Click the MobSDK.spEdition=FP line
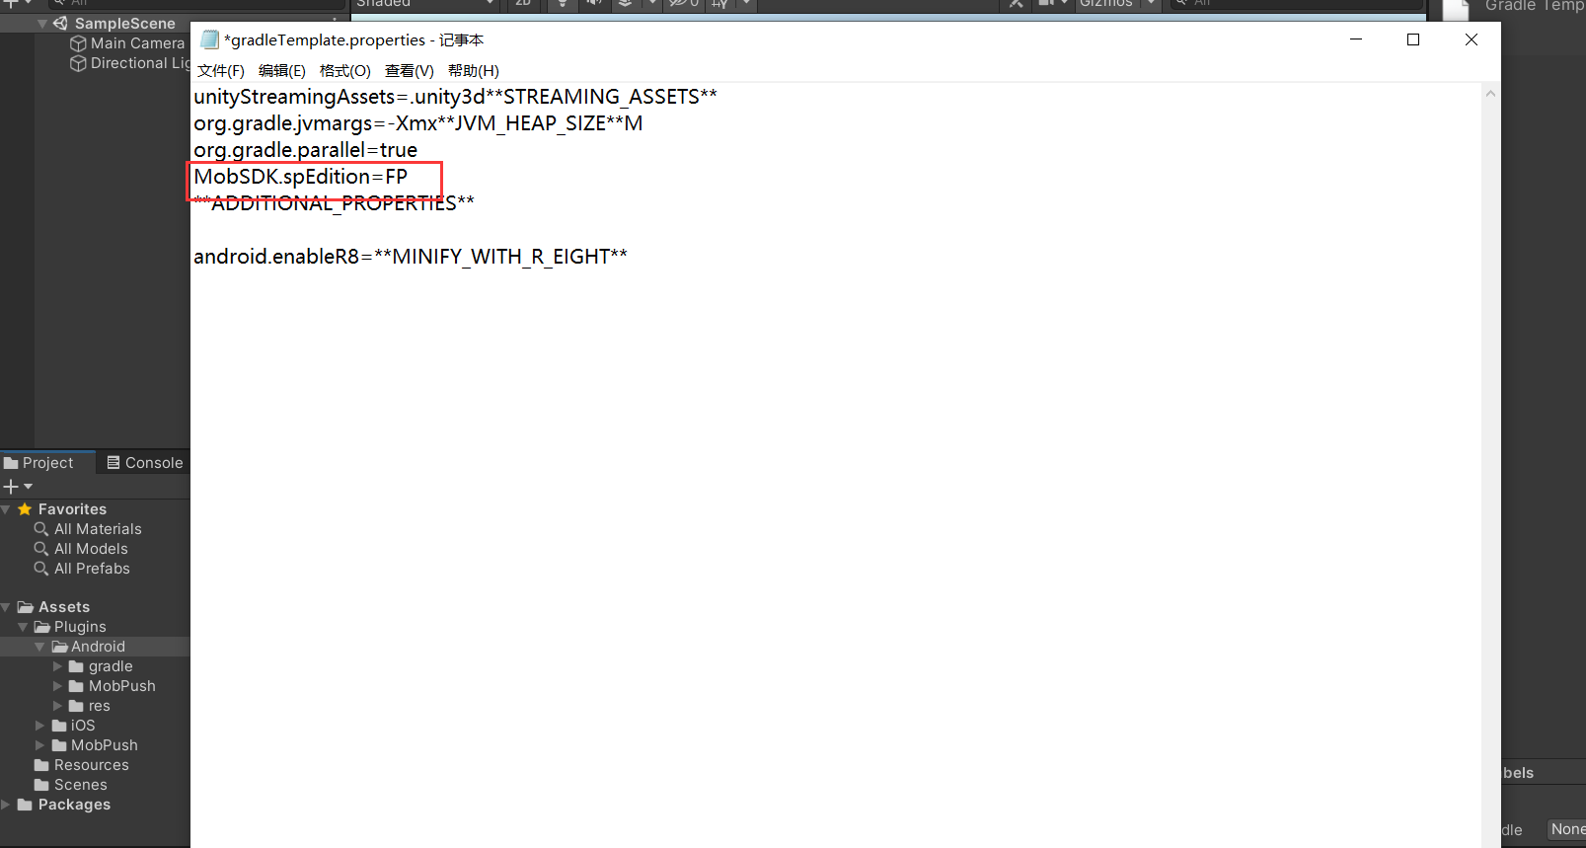The image size is (1586, 848). 300,177
